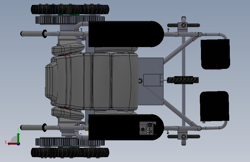Select the seat headrest cushion
250x162 pixels.
52,81
